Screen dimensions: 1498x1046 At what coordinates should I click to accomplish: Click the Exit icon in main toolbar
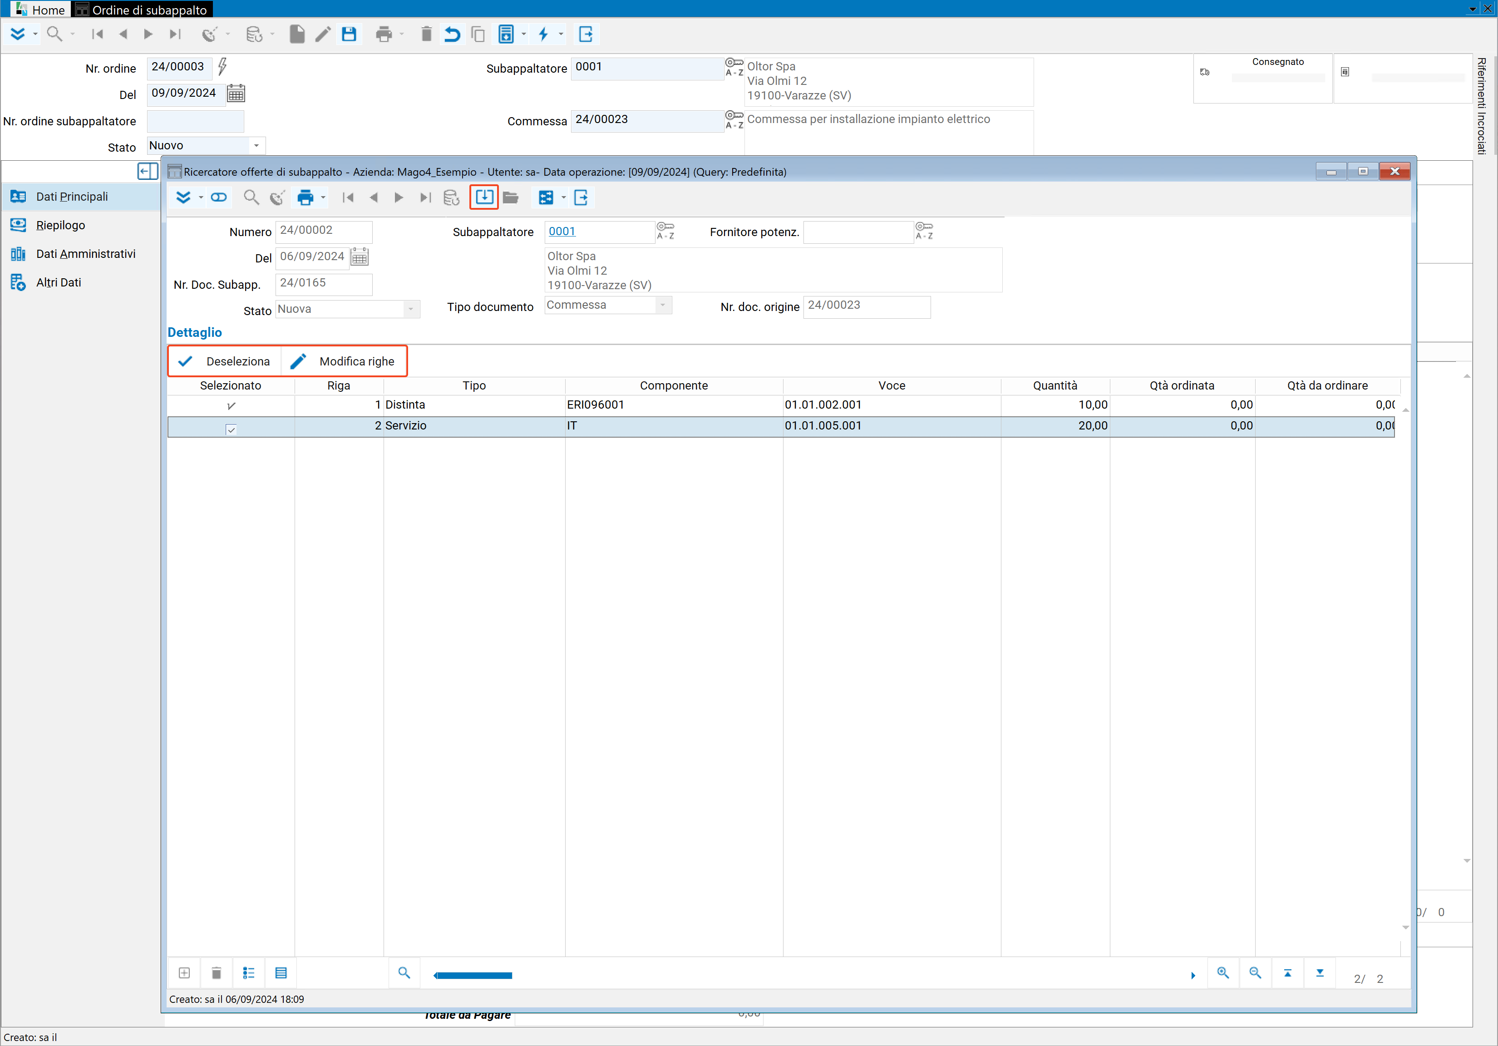point(586,34)
